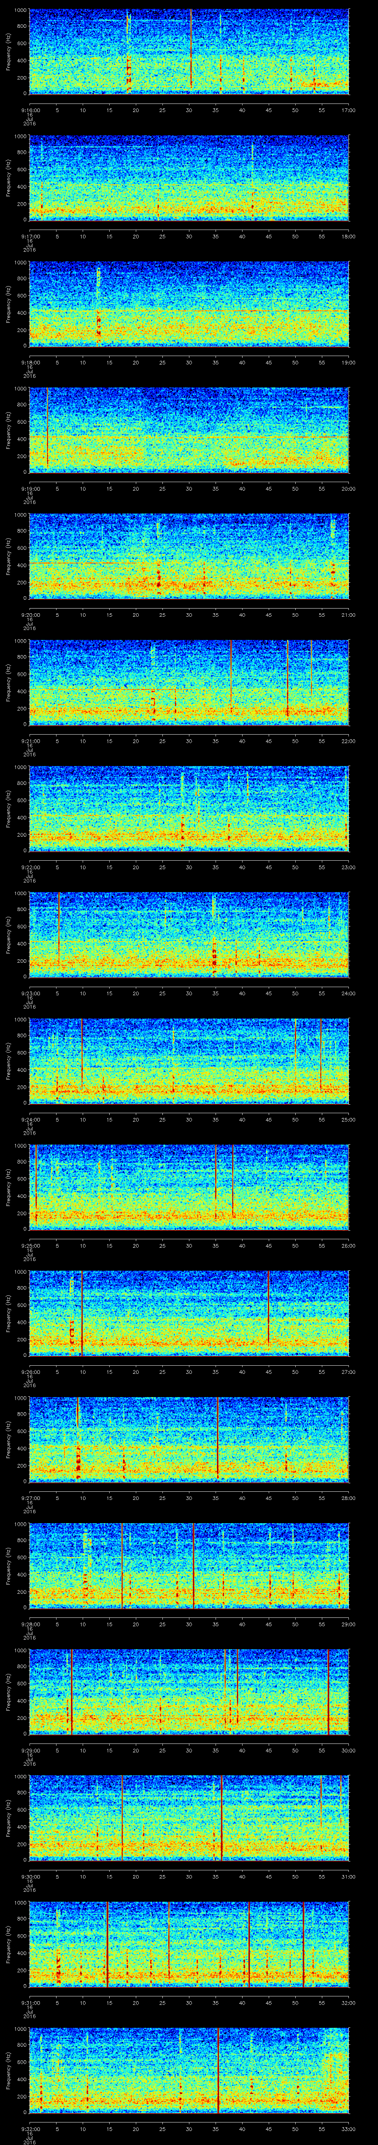The height and width of the screenshot is (2145, 378).
Task: Select the "9:19:00" start time label
Action: pos(30,489)
